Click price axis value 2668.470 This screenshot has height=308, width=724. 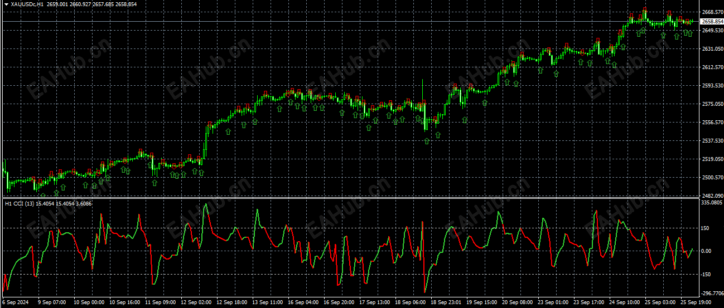pyautogui.click(x=712, y=12)
